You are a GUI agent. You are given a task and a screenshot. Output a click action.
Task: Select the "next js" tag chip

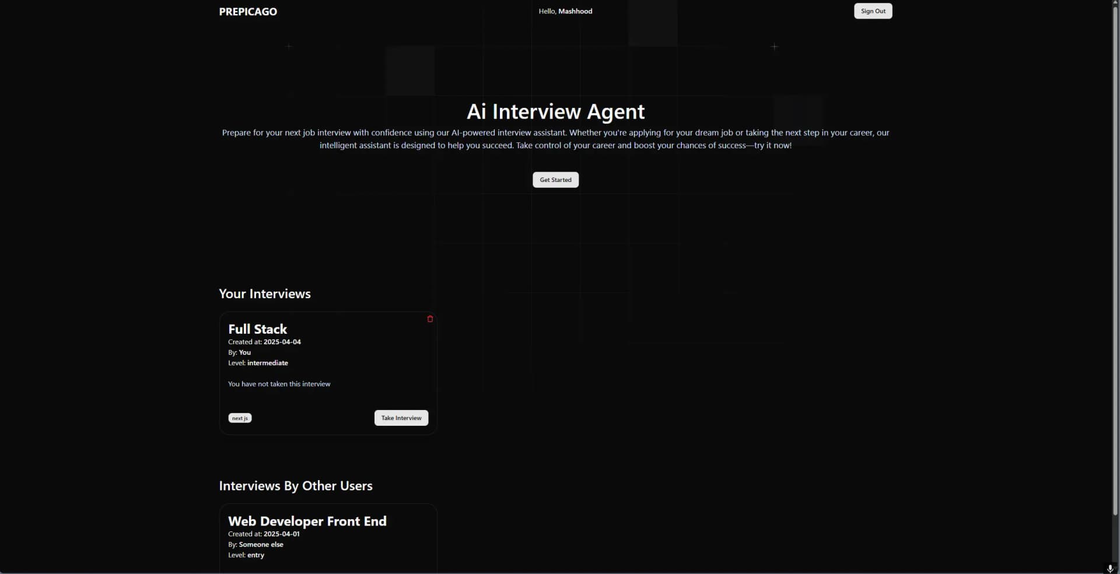pyautogui.click(x=239, y=418)
